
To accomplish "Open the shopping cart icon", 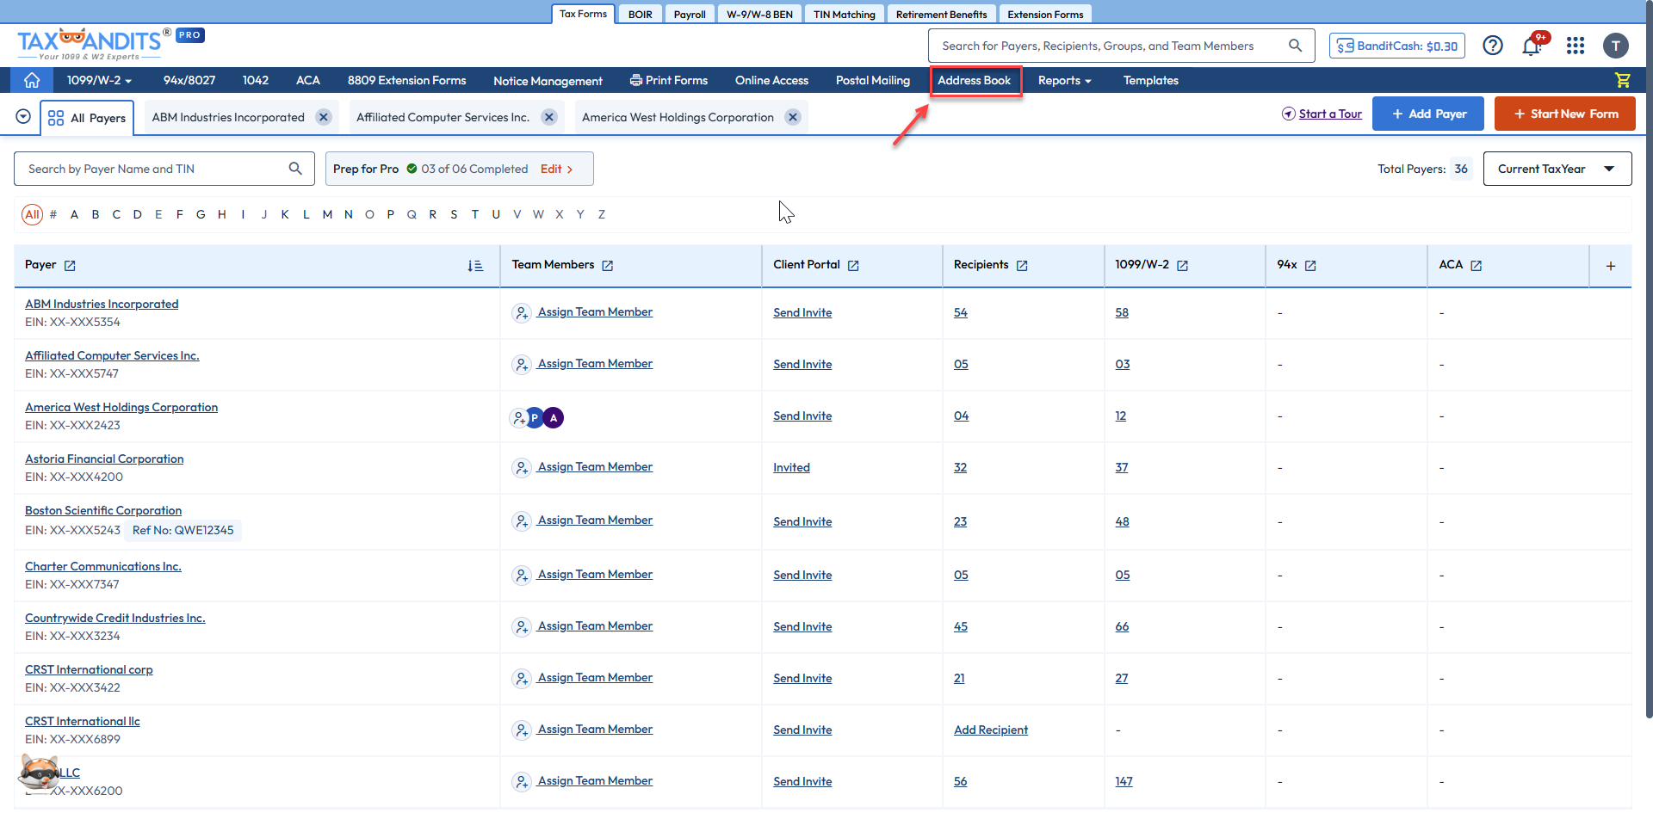I will pos(1623,80).
